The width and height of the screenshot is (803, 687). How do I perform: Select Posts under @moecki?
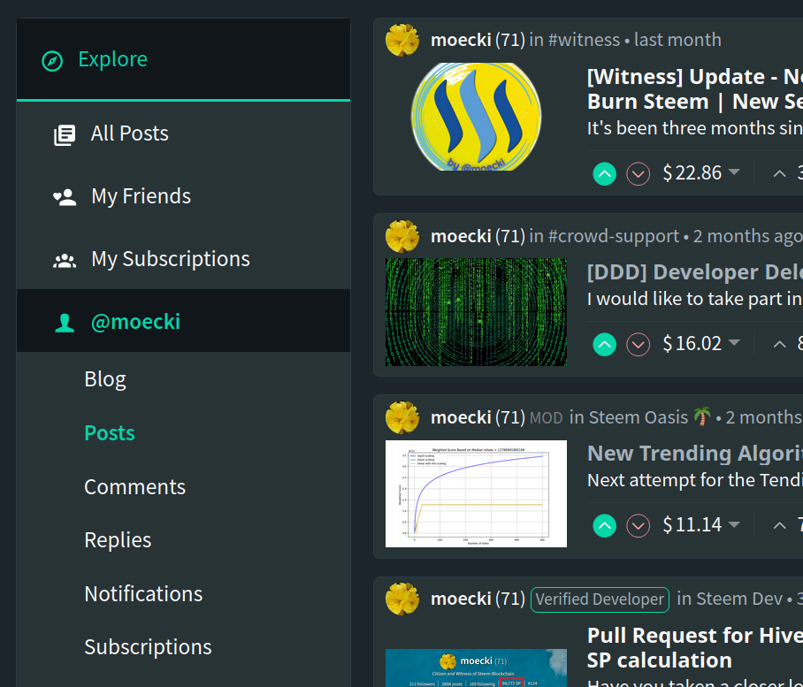(x=110, y=433)
